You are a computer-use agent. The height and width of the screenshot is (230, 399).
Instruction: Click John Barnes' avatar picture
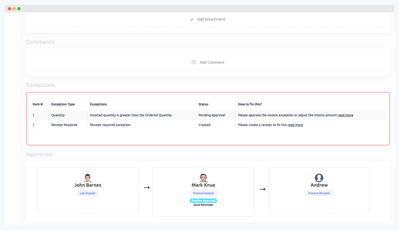point(88,178)
